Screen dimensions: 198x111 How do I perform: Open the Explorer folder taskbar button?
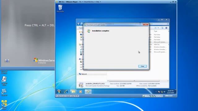click(x=74, y=92)
